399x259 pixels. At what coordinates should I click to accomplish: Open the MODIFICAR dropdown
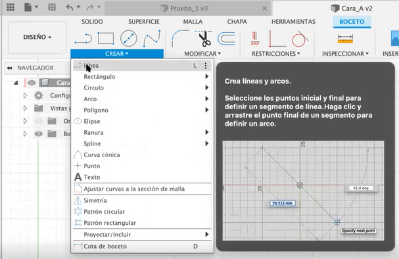202,54
